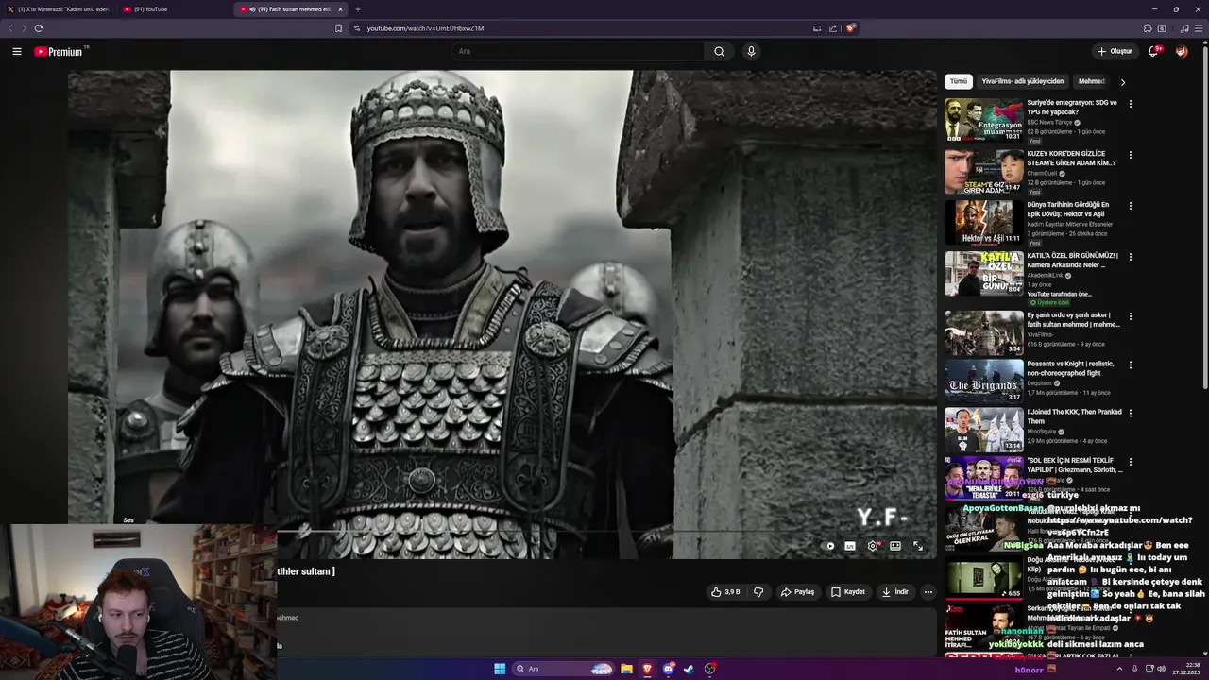This screenshot has height=680, width=1209.
Task: Click the BBC News Türkçe channel name
Action: click(1049, 123)
